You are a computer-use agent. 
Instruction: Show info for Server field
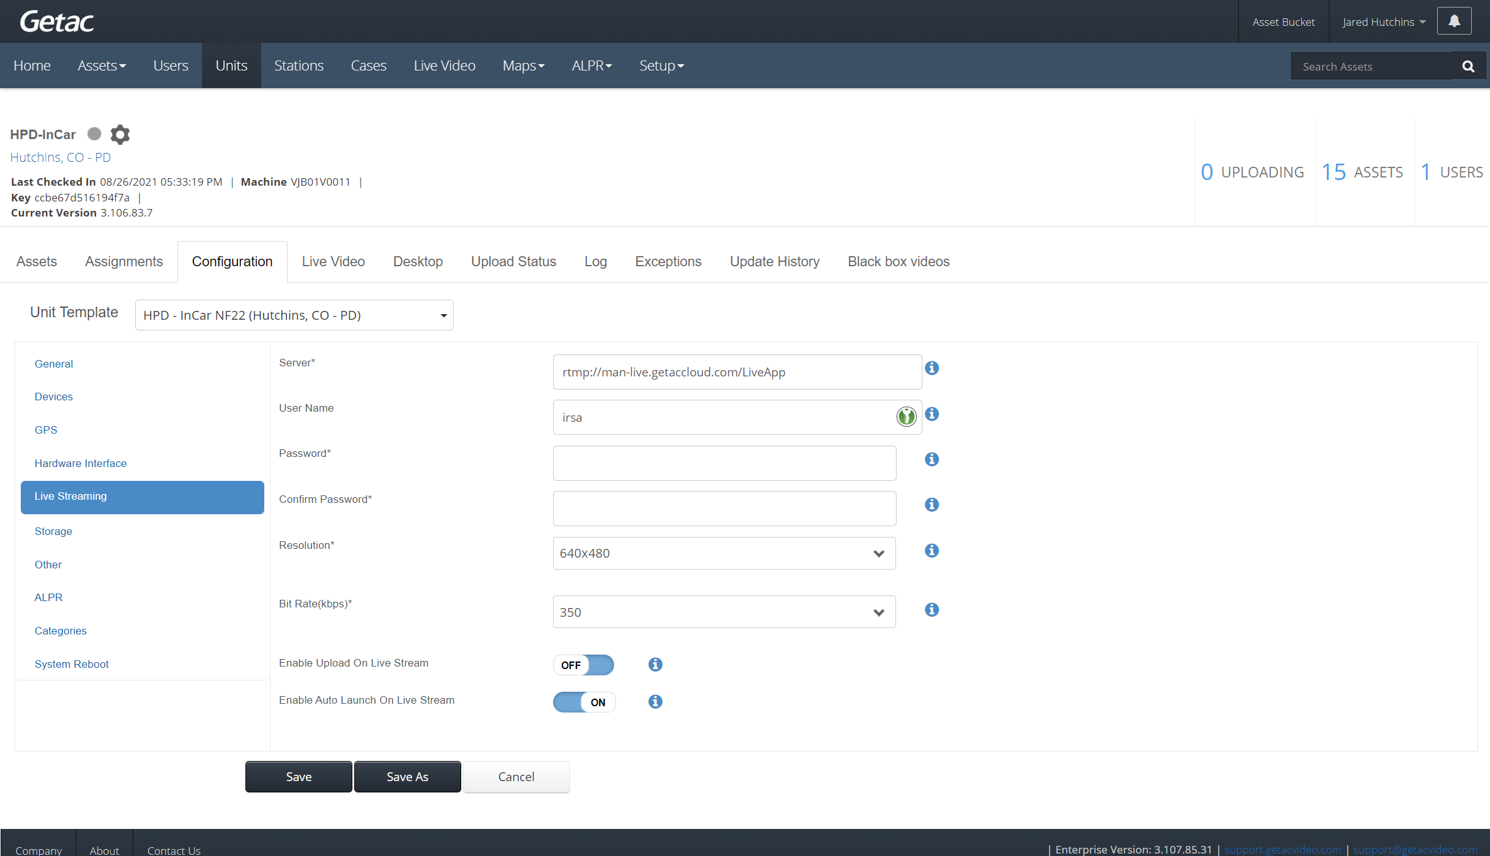932,368
